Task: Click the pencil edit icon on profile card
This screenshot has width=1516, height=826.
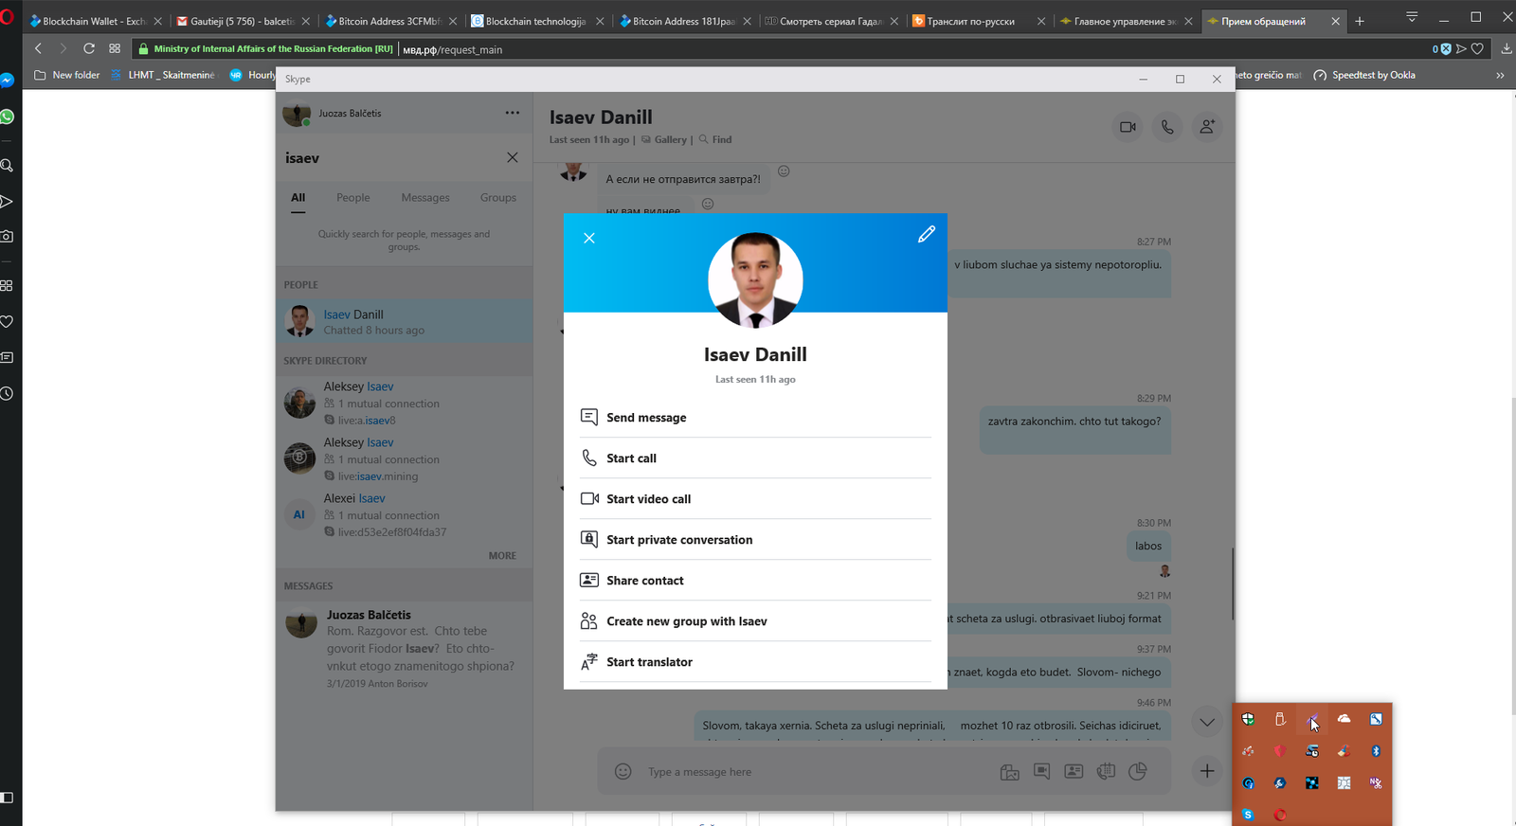Action: (926, 234)
